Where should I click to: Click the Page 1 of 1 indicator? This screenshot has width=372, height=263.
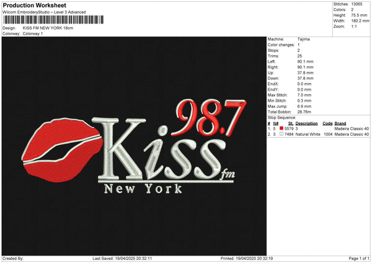click(359, 259)
